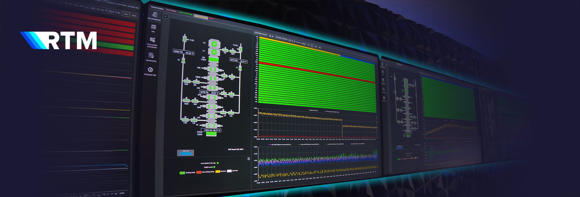Select the UIC valve icon
The image size is (580, 197).
(x=224, y=76)
